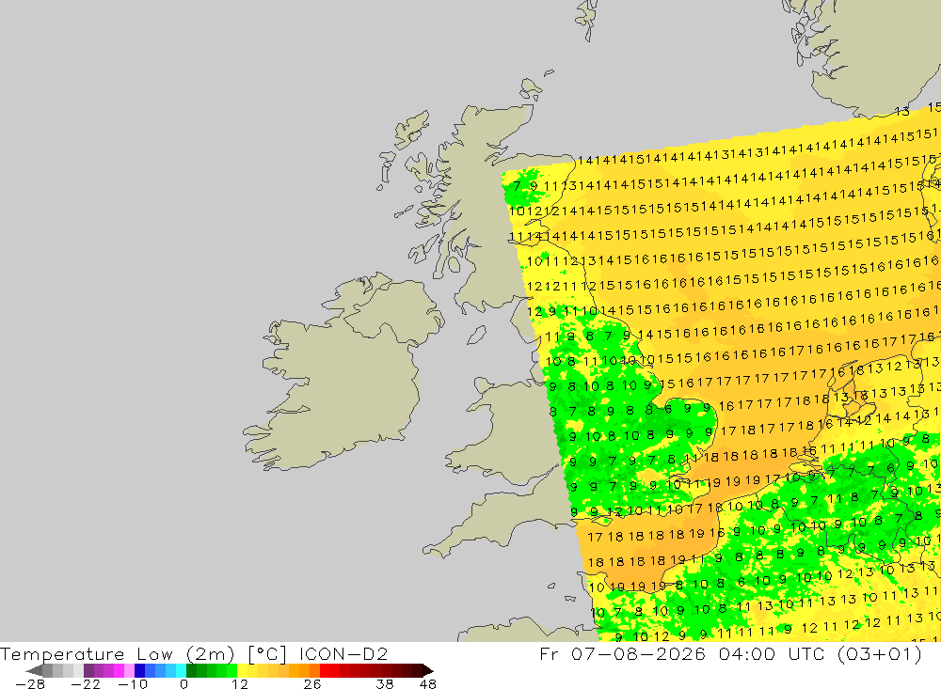The height and width of the screenshot is (689, 941).
Task: Click the 'Temperature Low (2m)' legend title
Action: (117, 653)
